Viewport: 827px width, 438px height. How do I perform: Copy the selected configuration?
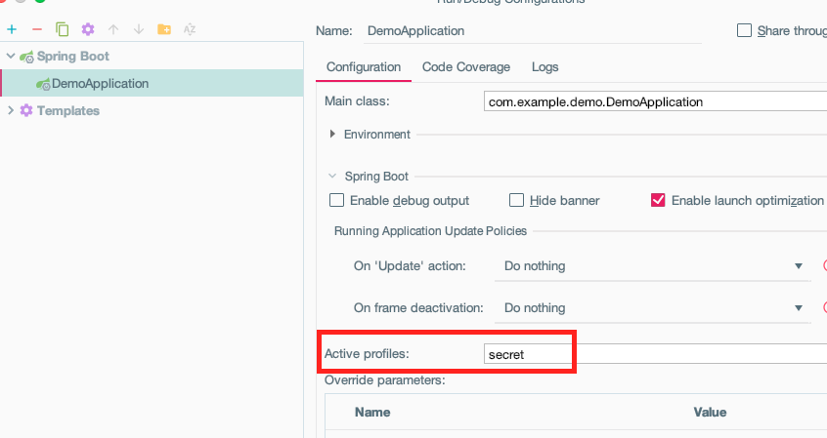63,29
